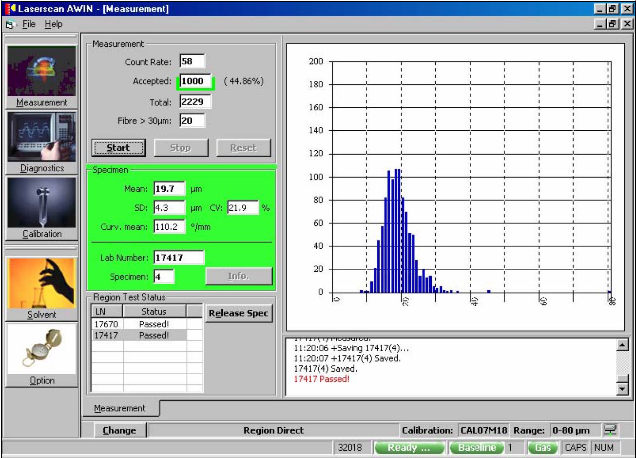Open the Diagnostics oscilloscope icon
636x458 pixels.
(x=41, y=137)
